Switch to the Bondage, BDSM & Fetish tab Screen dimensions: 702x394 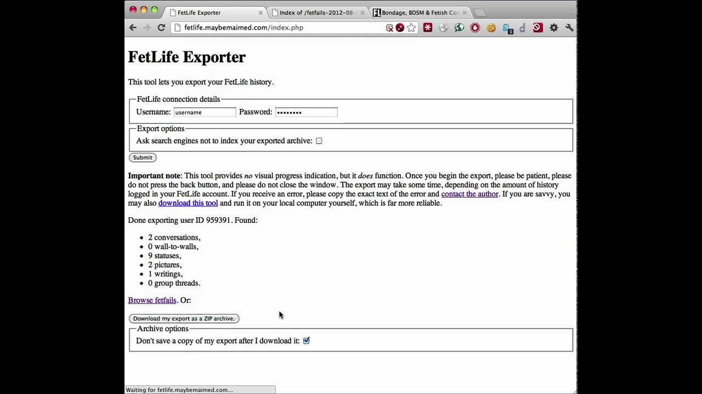tap(420, 13)
